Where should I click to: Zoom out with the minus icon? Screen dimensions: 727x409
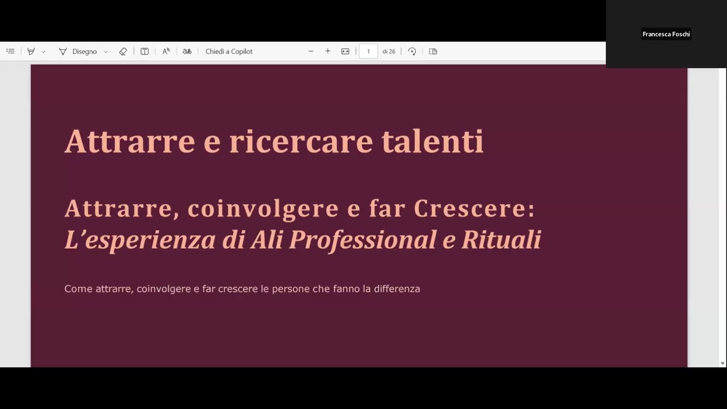pyautogui.click(x=311, y=51)
